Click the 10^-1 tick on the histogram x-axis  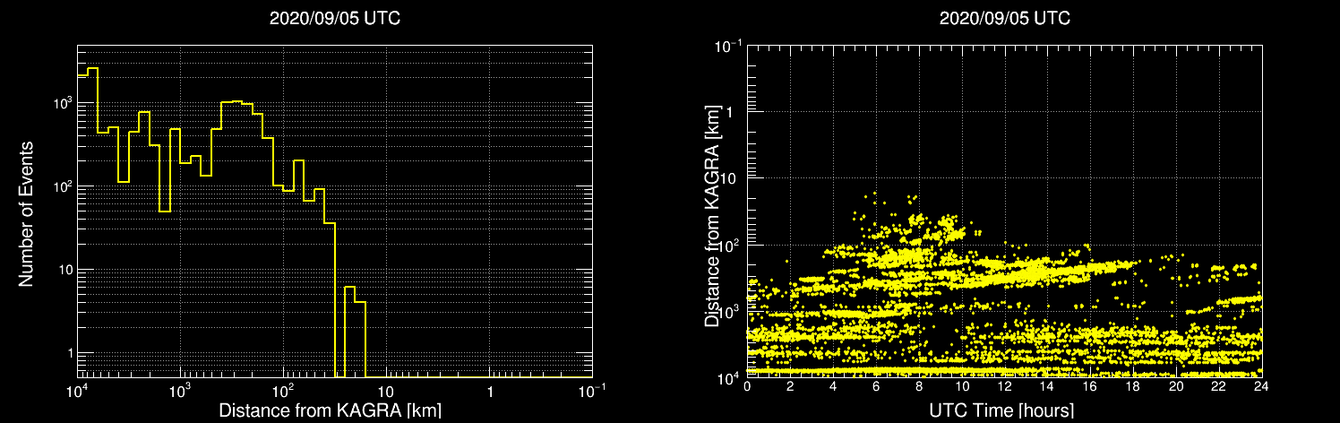[x=592, y=390]
